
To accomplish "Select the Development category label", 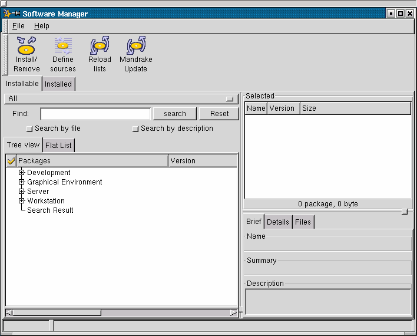I will pos(49,173).
